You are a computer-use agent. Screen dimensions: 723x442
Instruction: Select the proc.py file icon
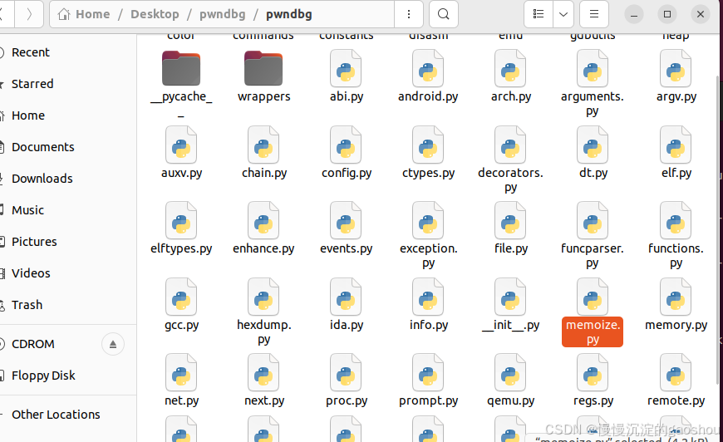tap(346, 372)
